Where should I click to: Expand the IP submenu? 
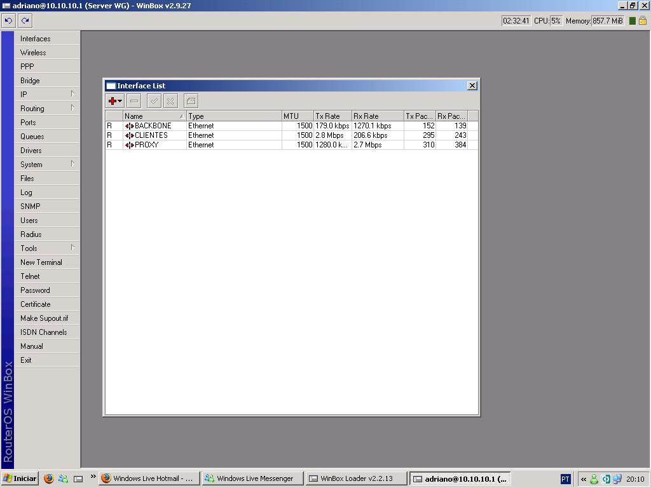point(47,95)
